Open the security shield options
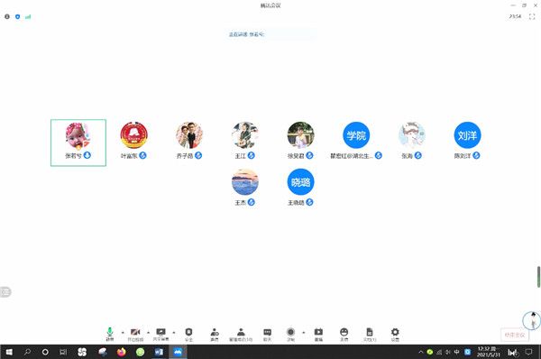 pyautogui.click(x=188, y=334)
